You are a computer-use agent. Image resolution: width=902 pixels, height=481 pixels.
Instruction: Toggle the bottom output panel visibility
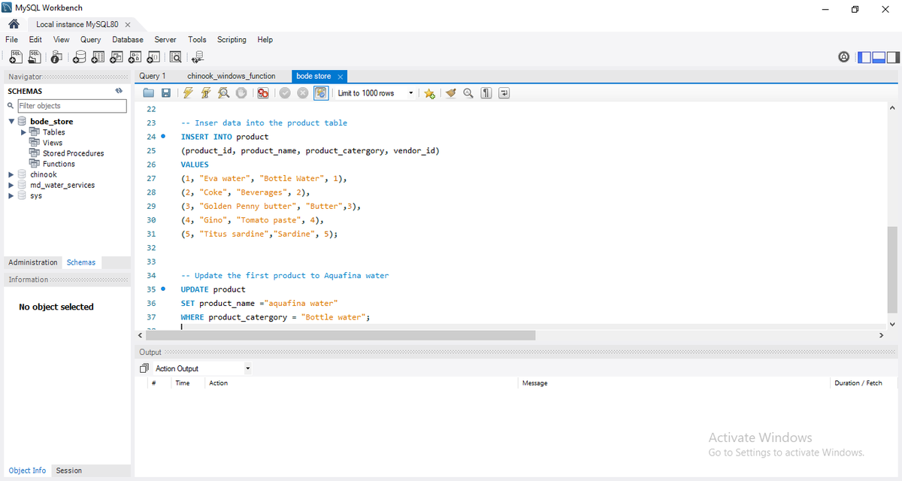pyautogui.click(x=879, y=57)
